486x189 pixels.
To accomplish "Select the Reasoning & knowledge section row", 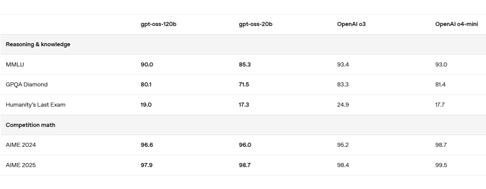I will 243,44.
